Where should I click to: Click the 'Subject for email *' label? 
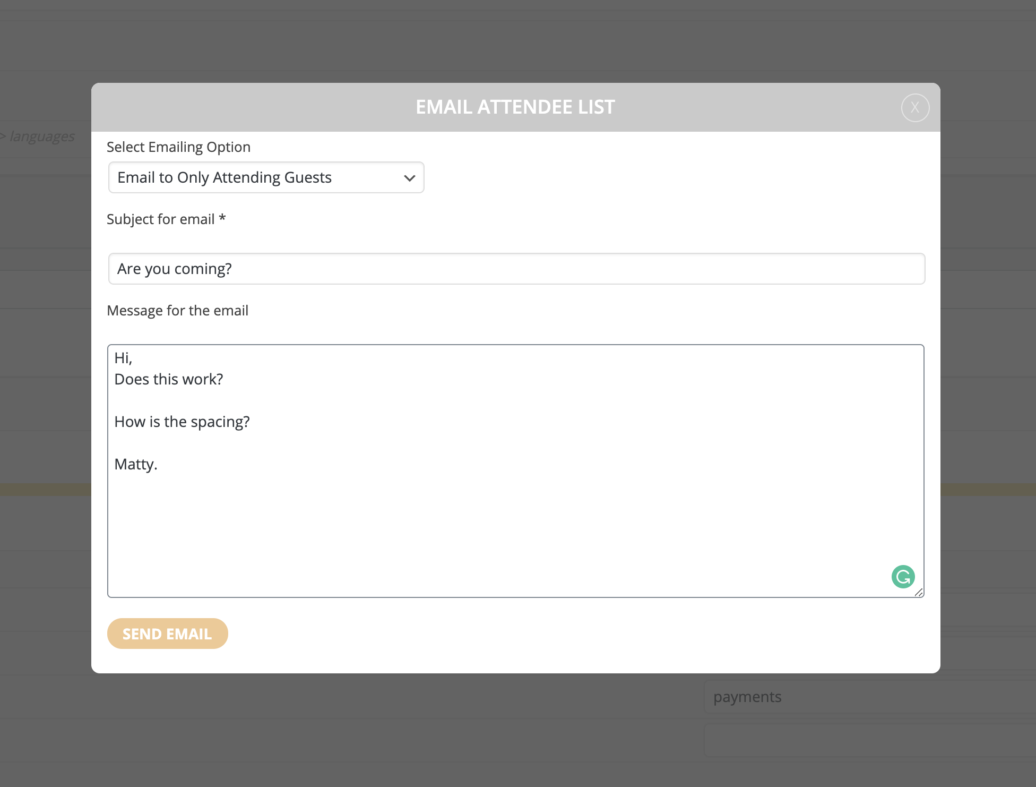(x=166, y=219)
